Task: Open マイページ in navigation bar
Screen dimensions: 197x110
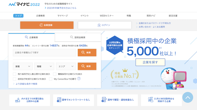Action: point(63,16)
